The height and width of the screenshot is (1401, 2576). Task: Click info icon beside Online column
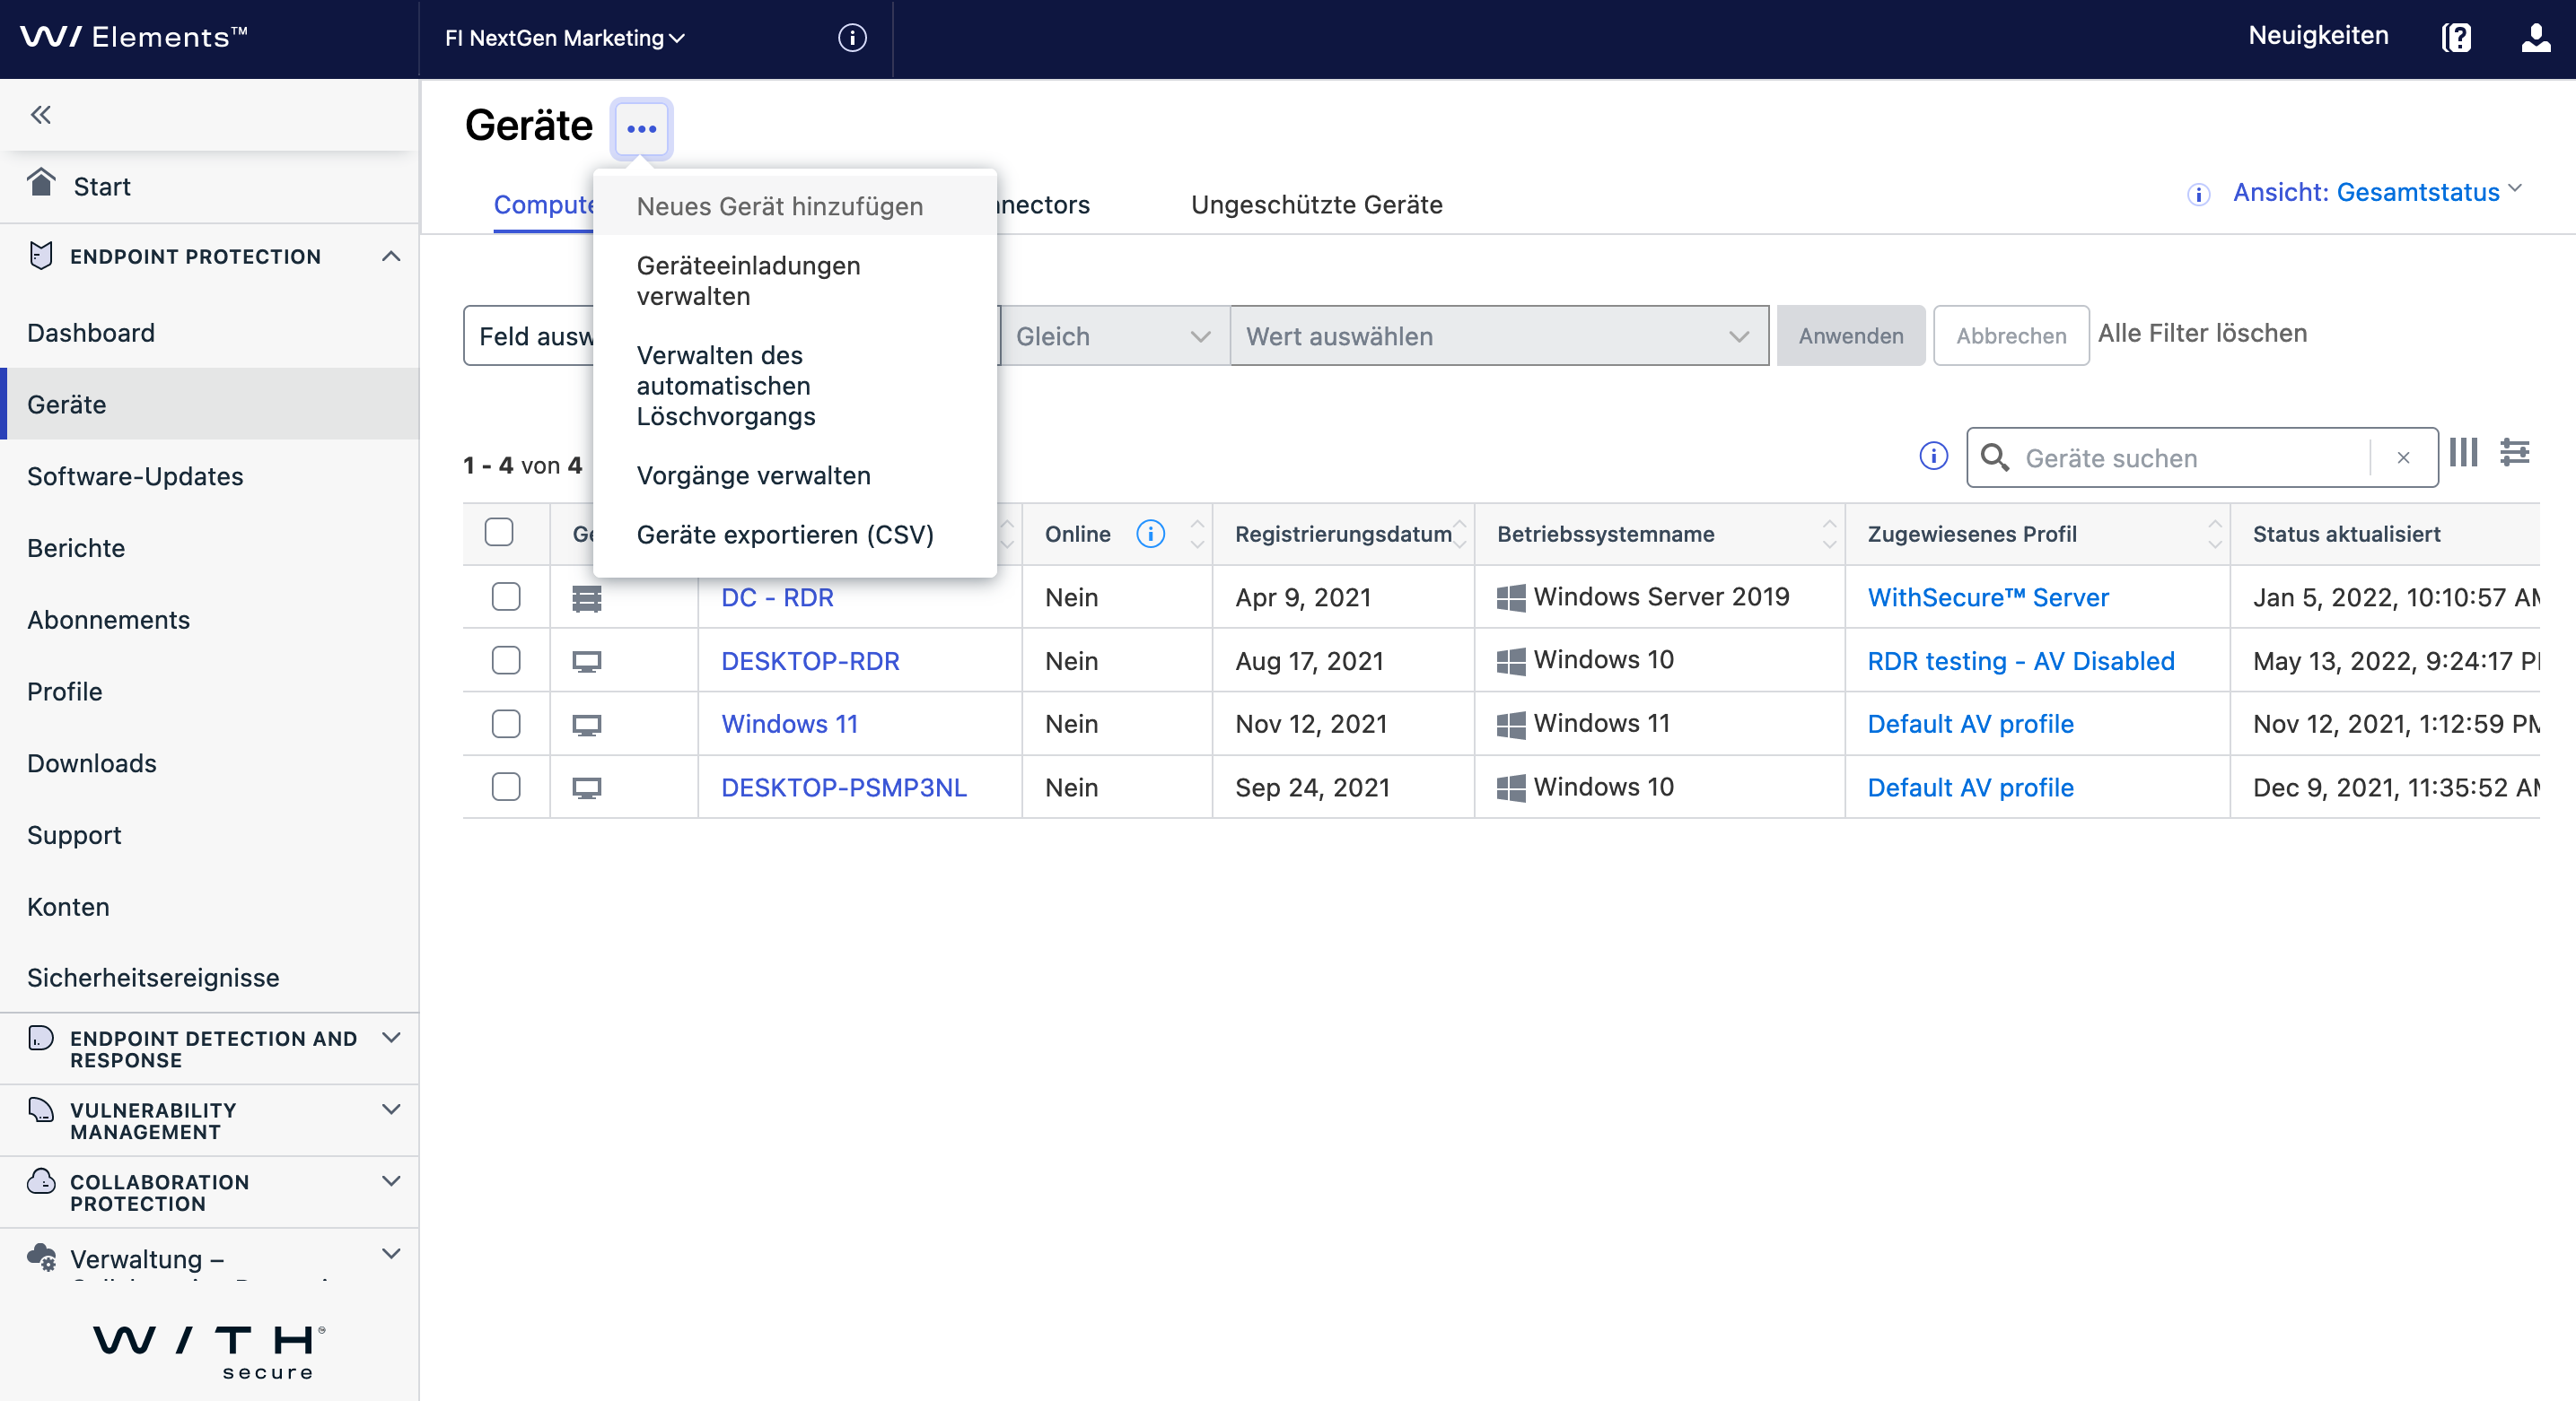coord(1151,534)
